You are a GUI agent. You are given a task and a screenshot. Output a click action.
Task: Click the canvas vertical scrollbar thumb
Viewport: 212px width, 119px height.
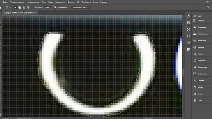[x=184, y=72]
